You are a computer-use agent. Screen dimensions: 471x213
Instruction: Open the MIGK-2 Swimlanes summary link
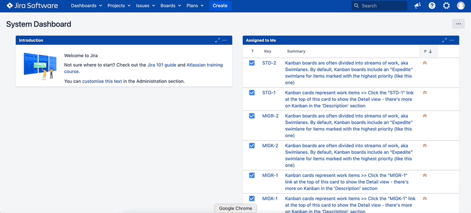click(349, 155)
